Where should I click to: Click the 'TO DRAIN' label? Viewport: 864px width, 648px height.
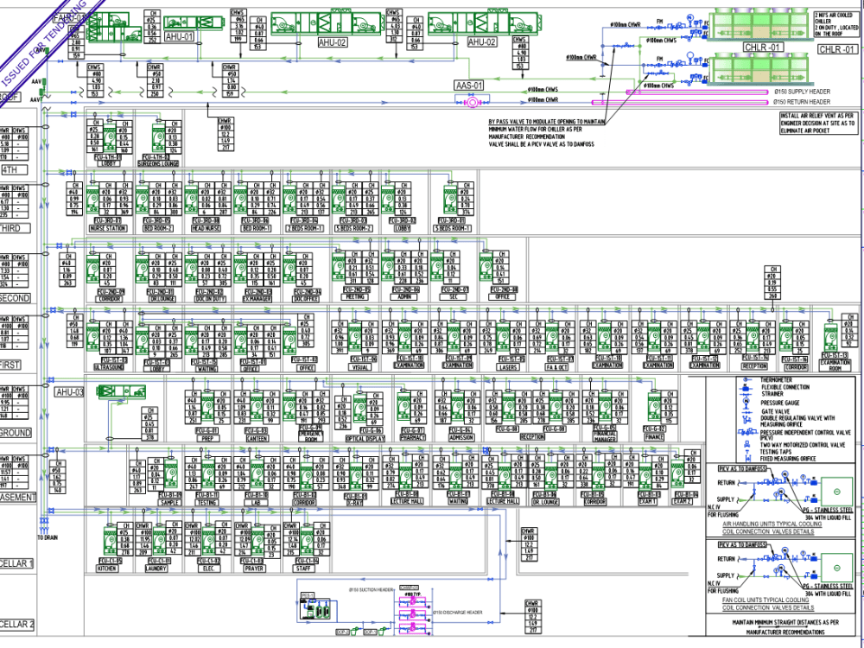(48, 537)
